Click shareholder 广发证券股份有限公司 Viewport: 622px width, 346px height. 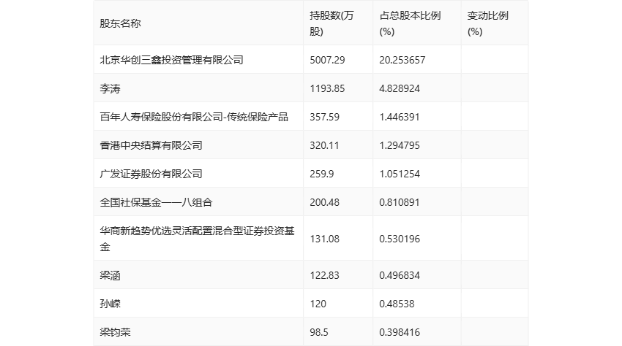click(151, 174)
